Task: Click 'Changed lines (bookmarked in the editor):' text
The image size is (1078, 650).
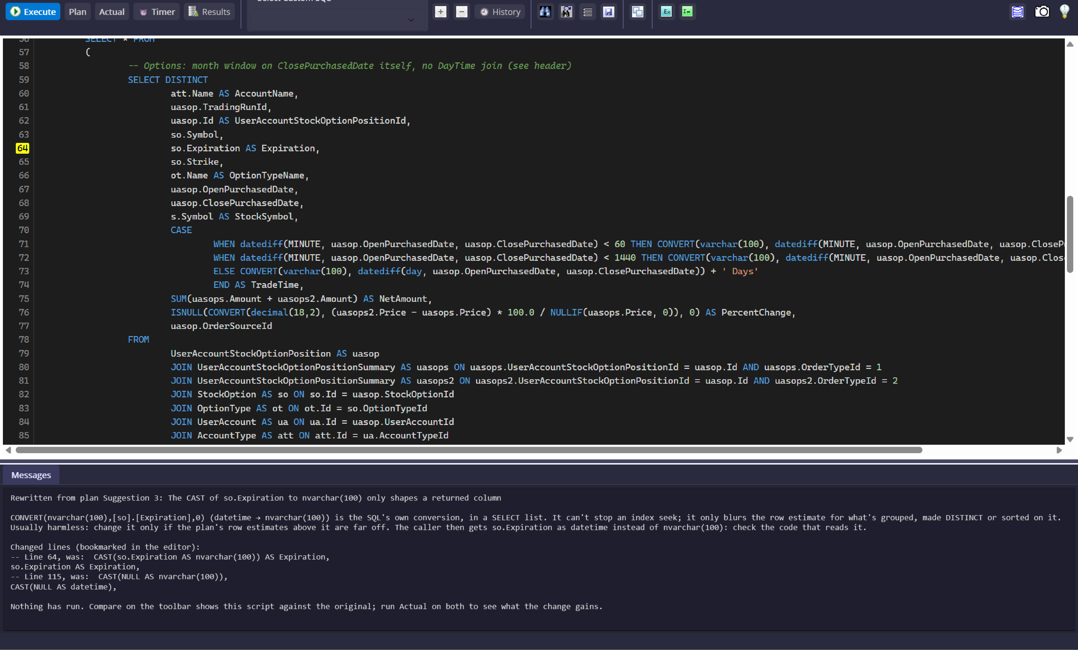Action: (x=105, y=547)
